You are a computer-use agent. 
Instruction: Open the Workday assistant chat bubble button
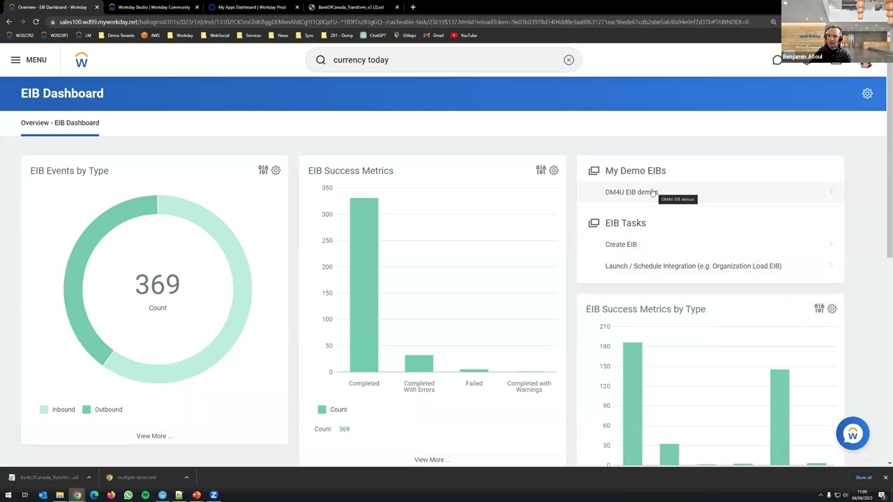pyautogui.click(x=853, y=434)
